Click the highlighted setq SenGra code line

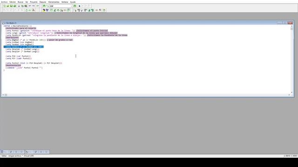pyautogui.click(x=24, y=47)
